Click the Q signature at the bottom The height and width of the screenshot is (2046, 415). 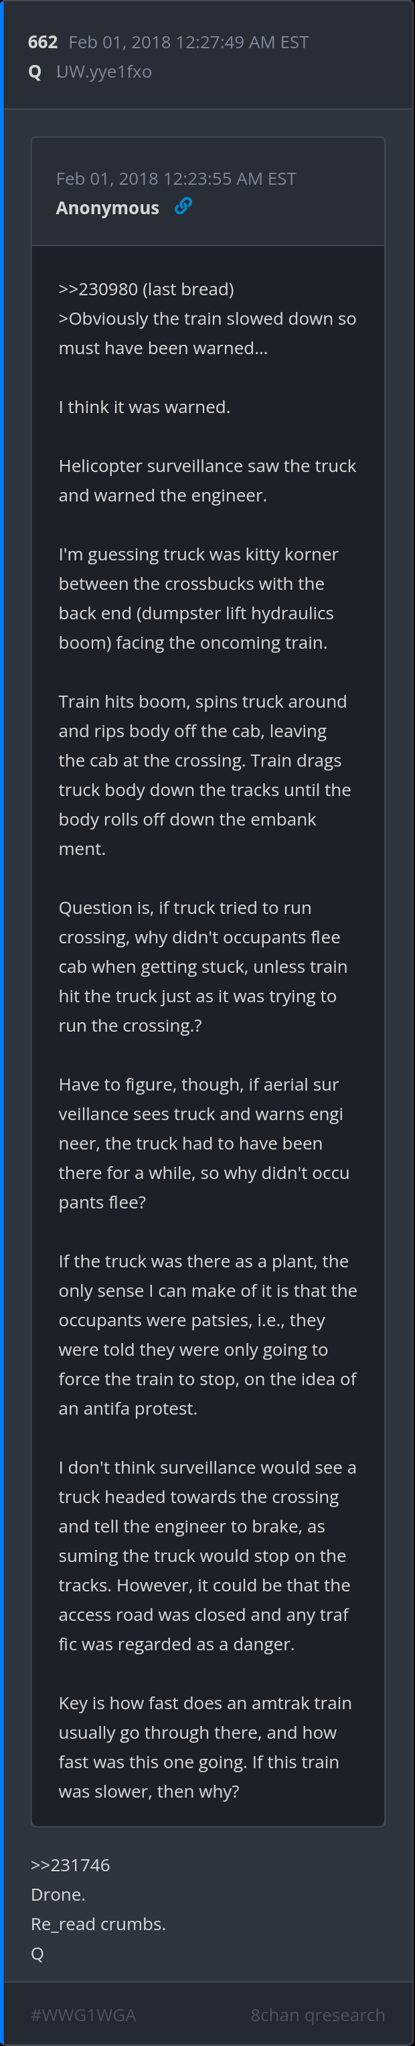coord(37,1953)
